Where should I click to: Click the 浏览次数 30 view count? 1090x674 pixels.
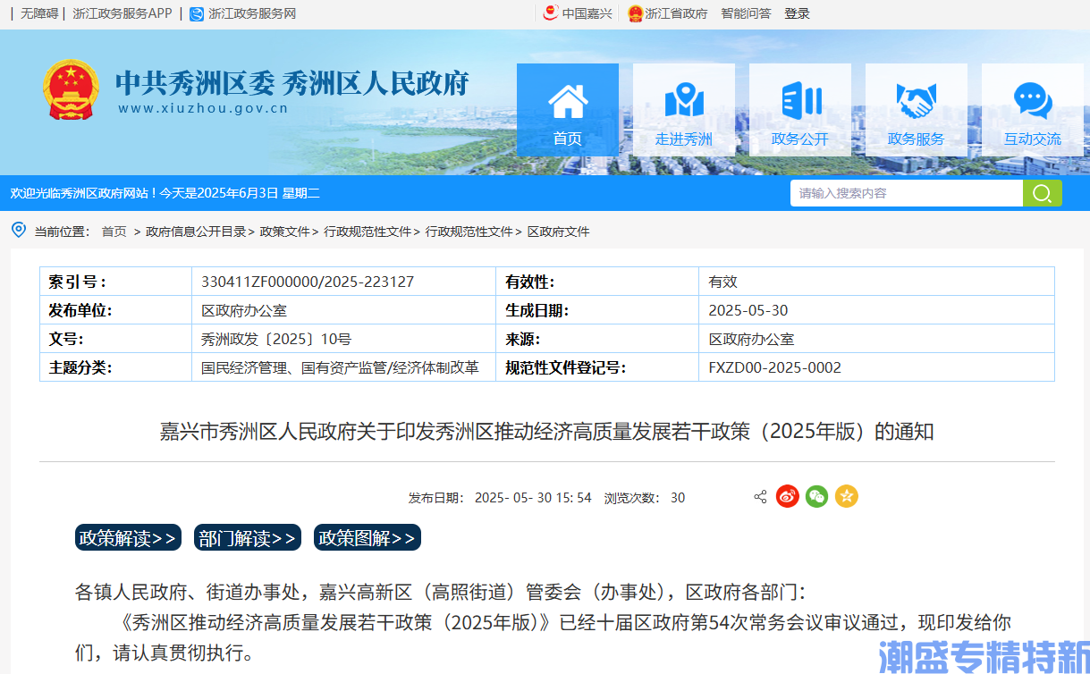(x=645, y=498)
